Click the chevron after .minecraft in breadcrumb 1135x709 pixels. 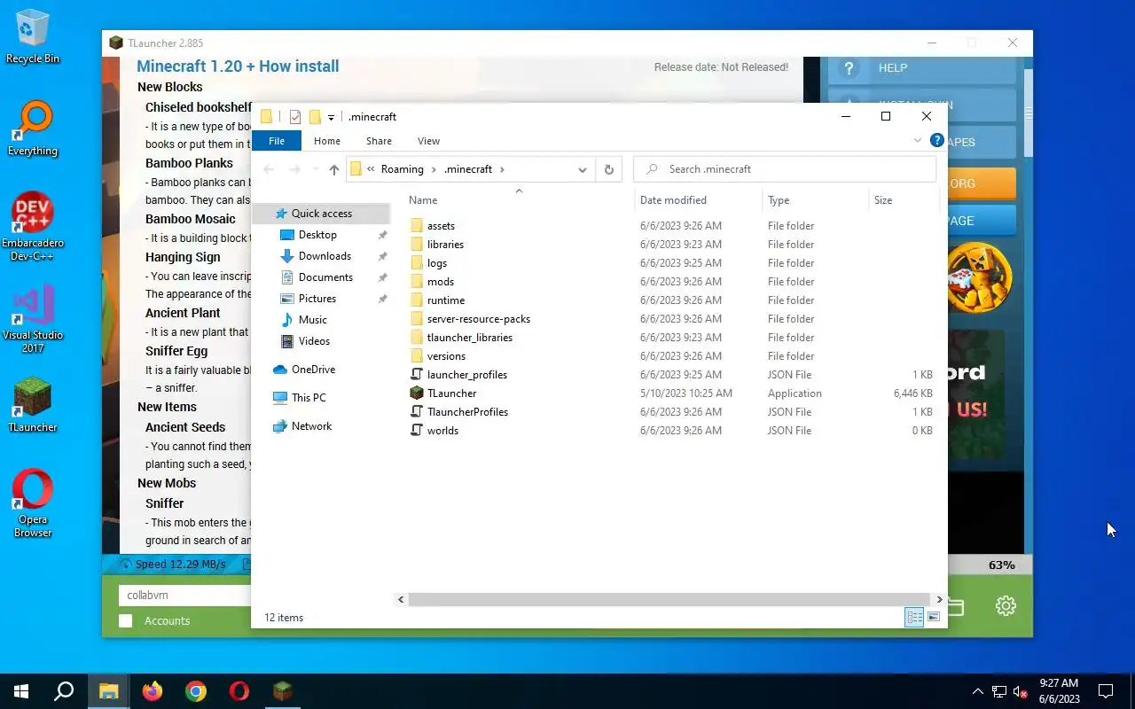(502, 169)
